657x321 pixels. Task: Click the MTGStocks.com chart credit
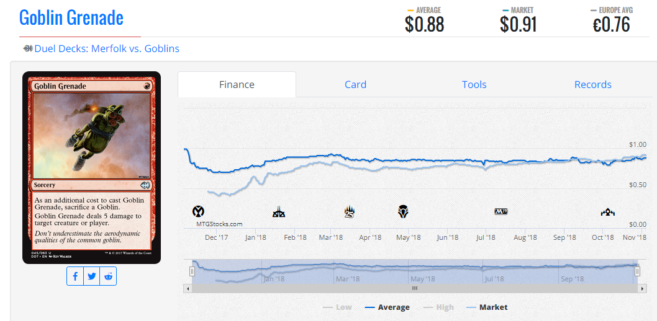[x=219, y=224]
